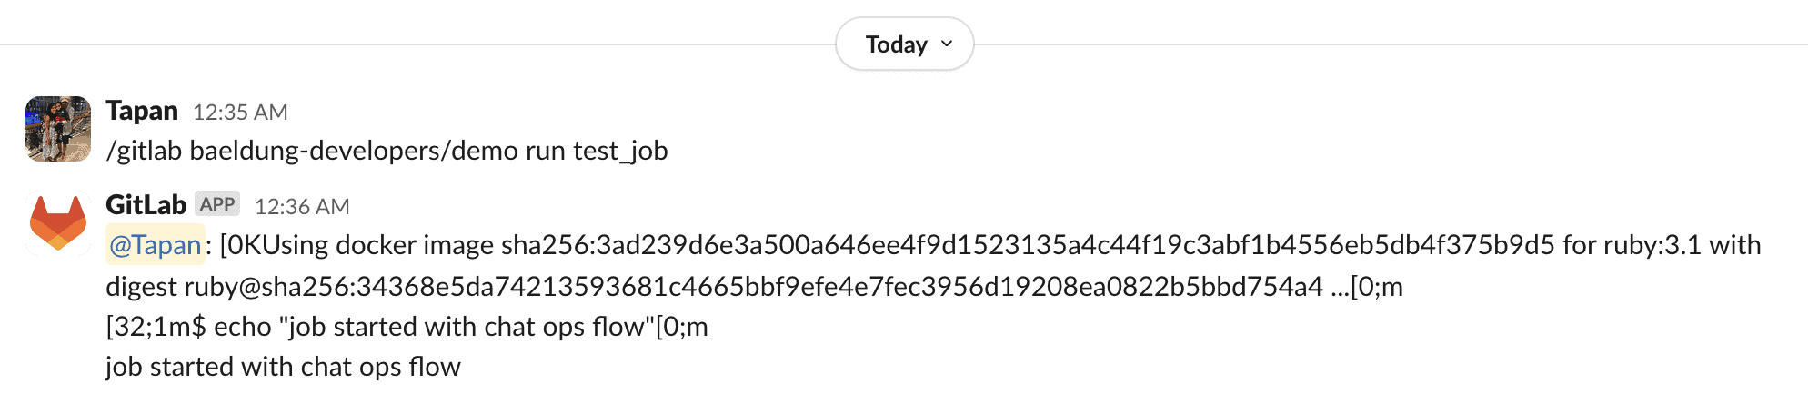The image size is (1808, 403).
Task: Click the test_job word in Tapan's message
Action: [x=620, y=151]
